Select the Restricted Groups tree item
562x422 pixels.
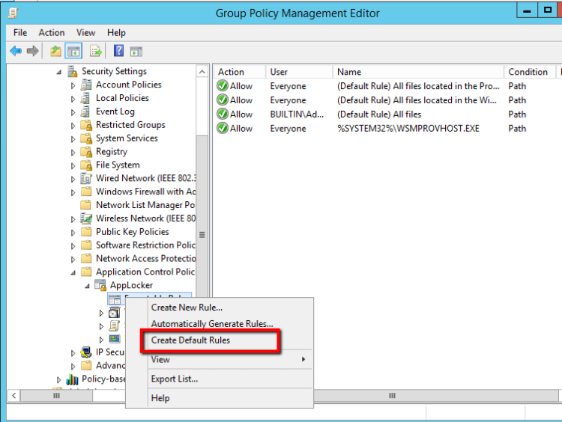(130, 125)
